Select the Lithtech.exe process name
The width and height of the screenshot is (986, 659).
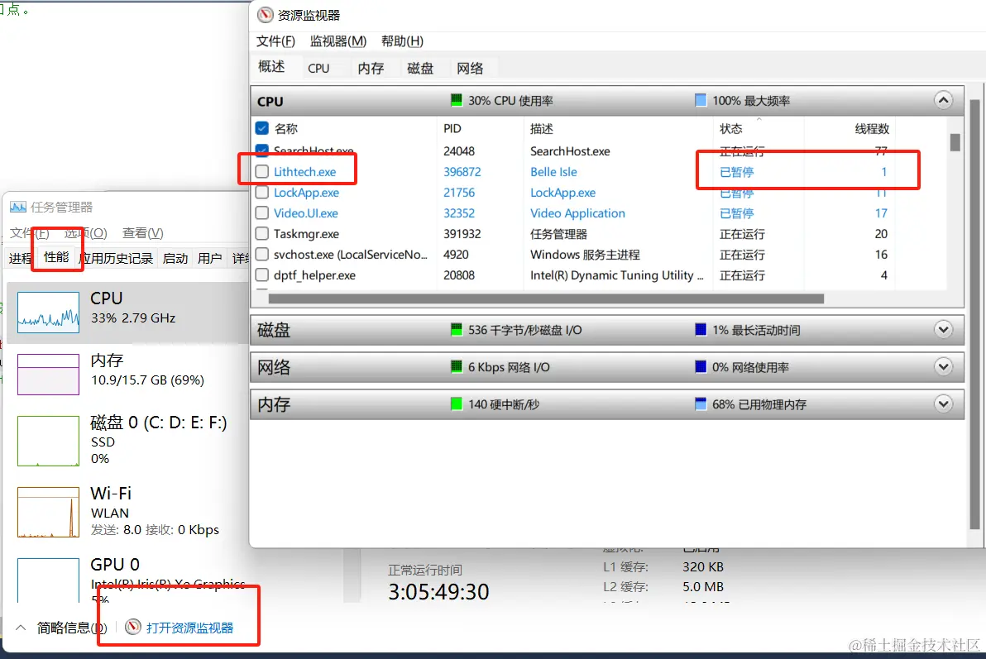(x=305, y=172)
